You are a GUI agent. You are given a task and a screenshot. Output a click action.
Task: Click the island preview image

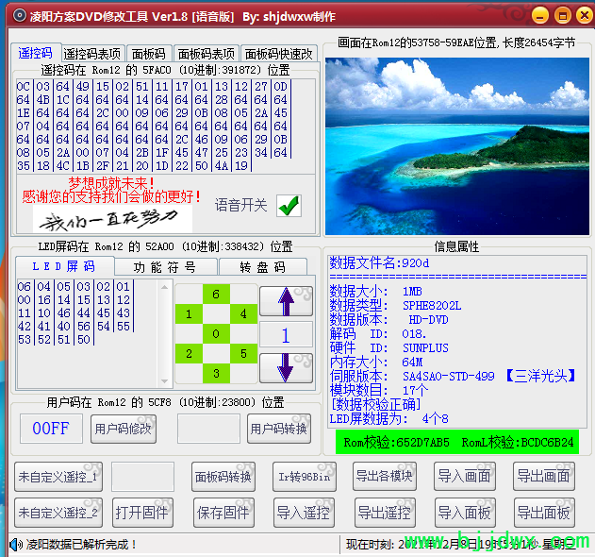click(455, 146)
